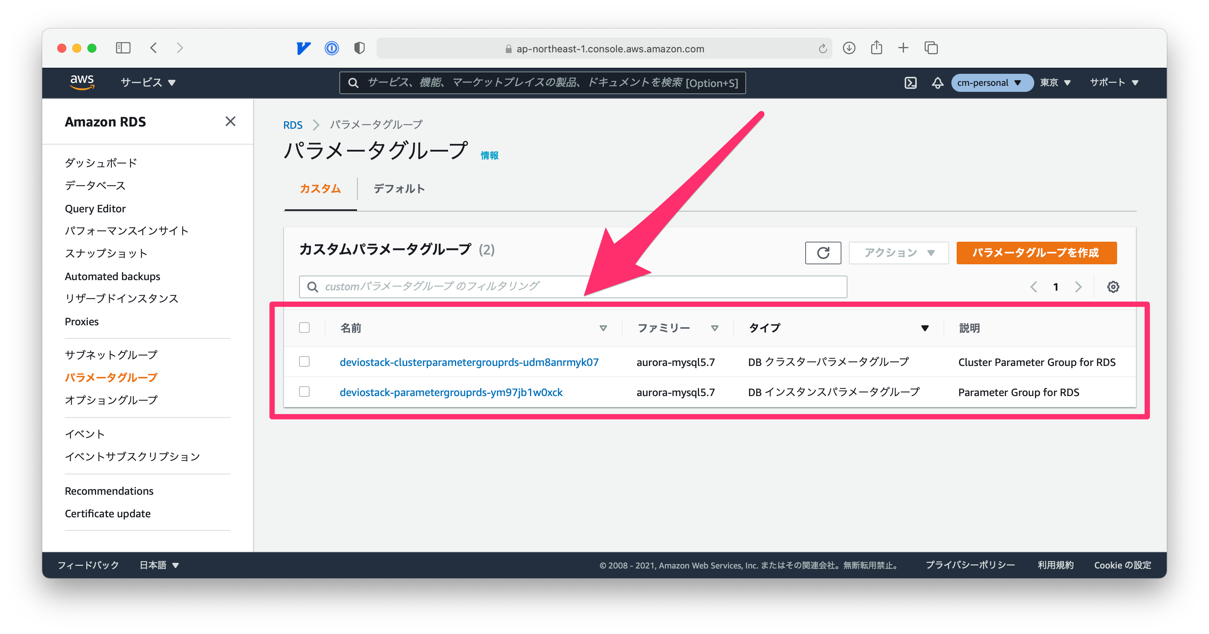The width and height of the screenshot is (1209, 634).
Task: Check the deviostack-clusterparametergrouprds row checkbox
Action: (x=305, y=362)
